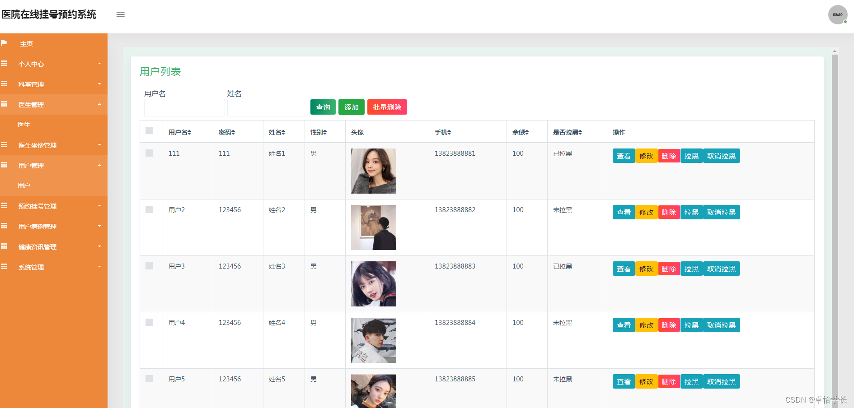Click the red 批量删除 button
Viewport: 854px width, 408px height.
[x=387, y=107]
